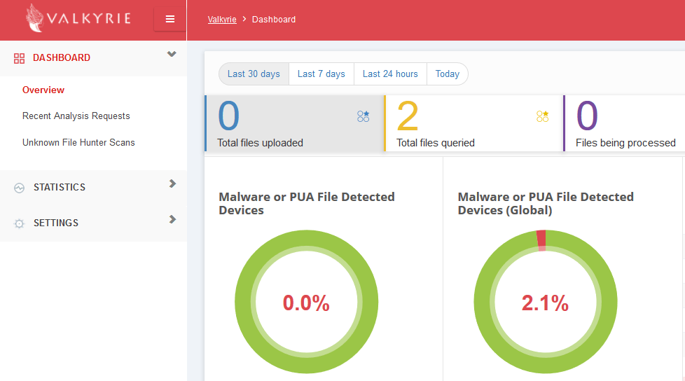The height and width of the screenshot is (381, 685).
Task: Select the Last 30 days filter
Action: (x=254, y=74)
